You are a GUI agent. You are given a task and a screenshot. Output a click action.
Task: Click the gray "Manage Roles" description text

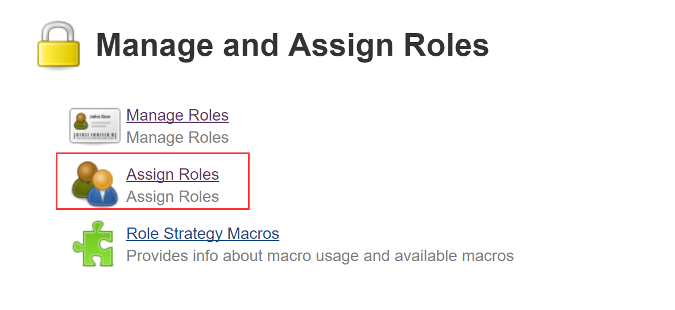(177, 138)
